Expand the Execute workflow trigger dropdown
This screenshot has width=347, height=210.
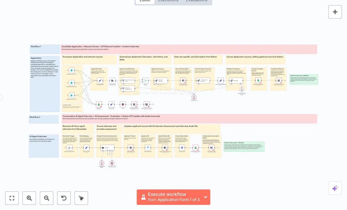[x=206, y=197]
